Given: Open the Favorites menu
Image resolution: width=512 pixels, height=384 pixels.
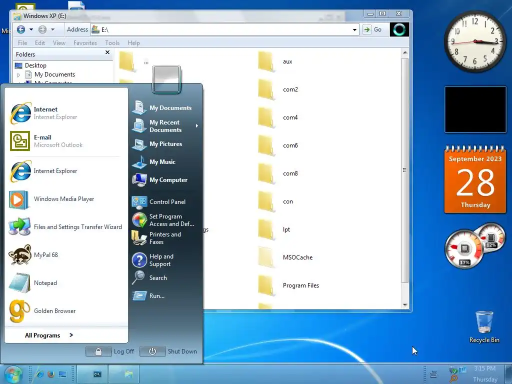Looking at the screenshot, I should click(x=85, y=43).
